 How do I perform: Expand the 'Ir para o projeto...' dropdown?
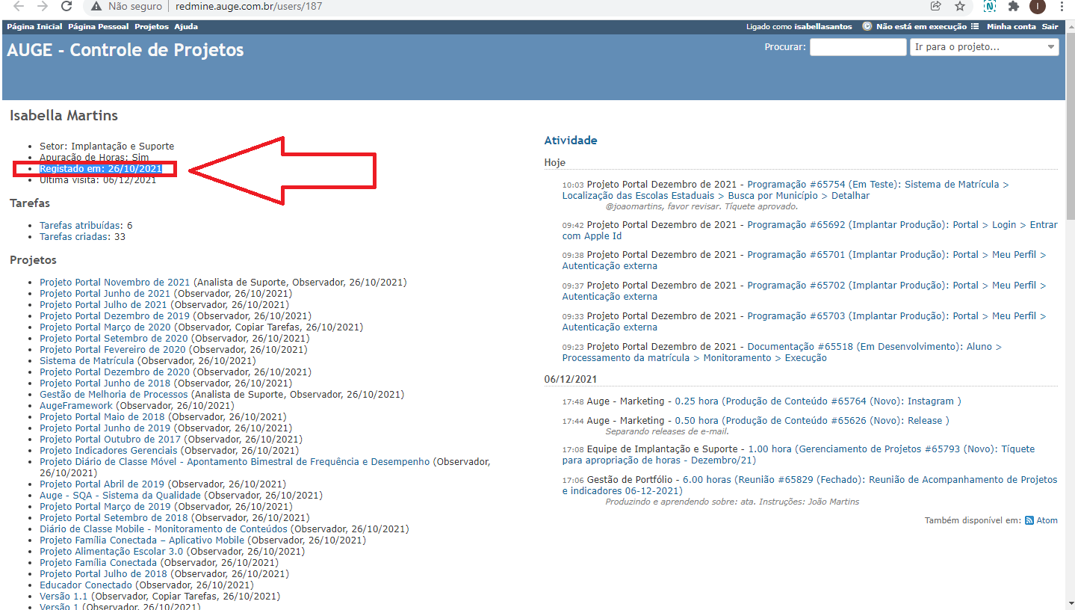point(984,47)
